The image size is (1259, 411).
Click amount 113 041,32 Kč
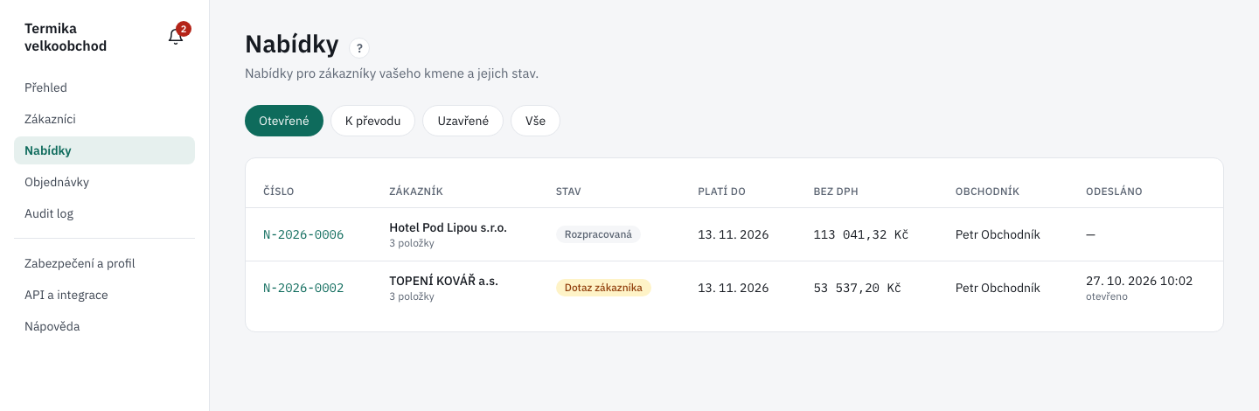click(861, 234)
